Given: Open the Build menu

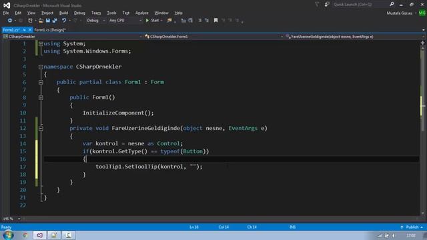Looking at the screenshot, I should point(63,13).
